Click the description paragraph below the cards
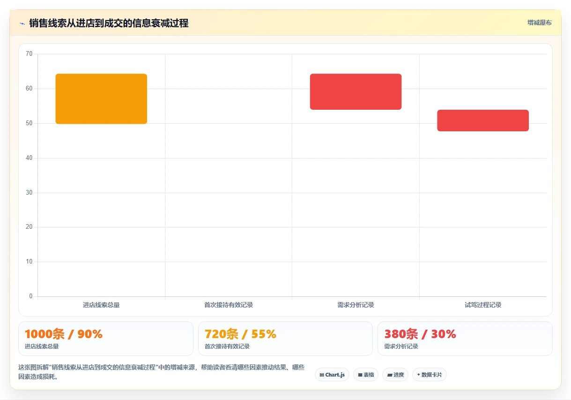The width and height of the screenshot is (571, 400). (x=162, y=372)
